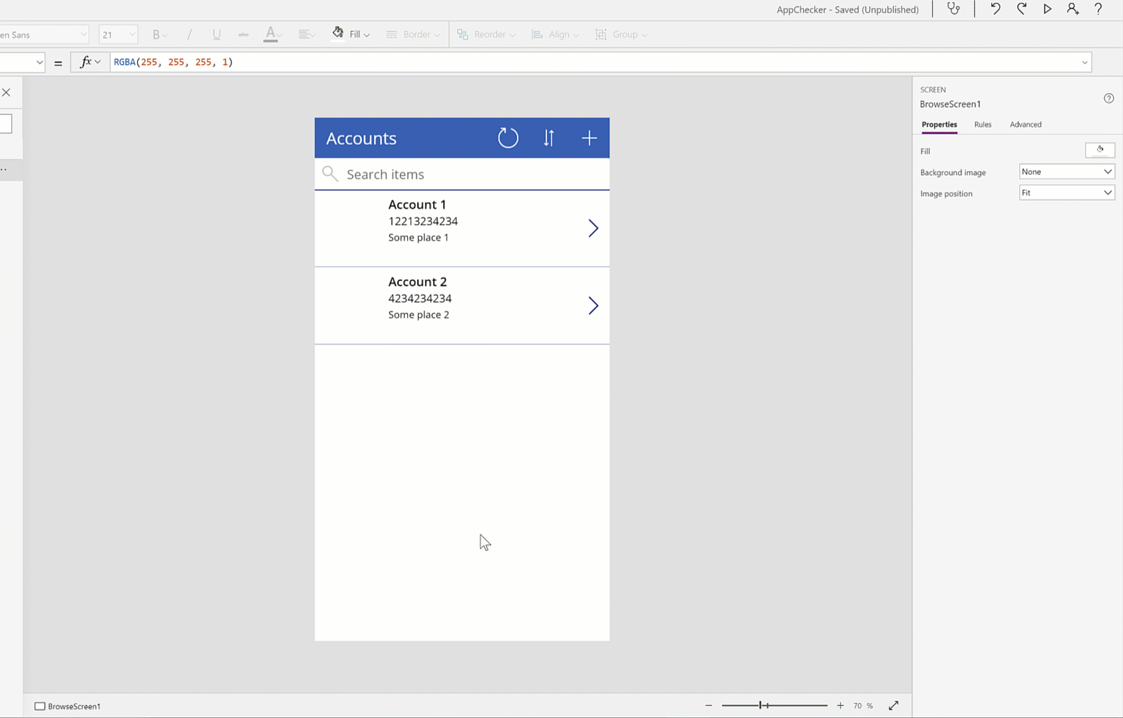Viewport: 1123px width, 718px height.
Task: Switch to the Advanced tab
Action: tap(1025, 124)
